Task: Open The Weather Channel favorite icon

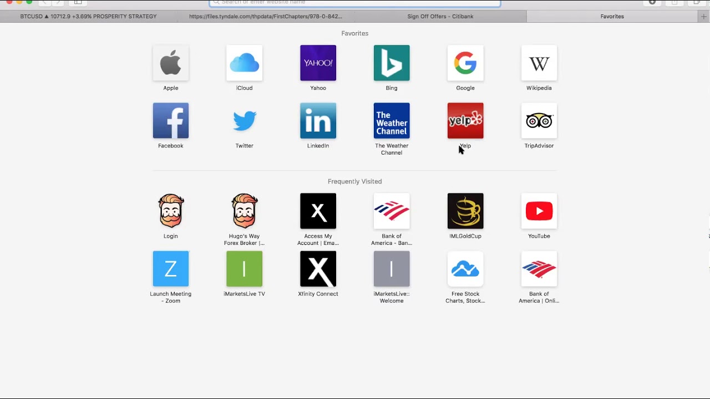Action: pyautogui.click(x=392, y=120)
